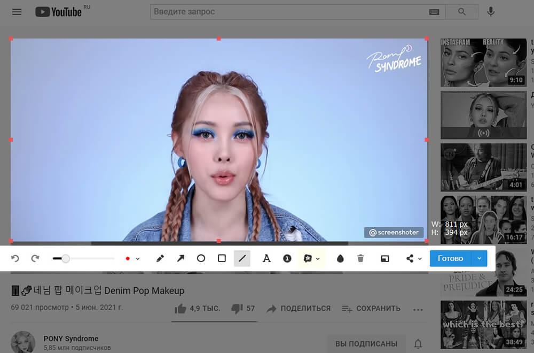The image size is (534, 353).
Task: Select the numbered step marker tool
Action: pos(287,258)
